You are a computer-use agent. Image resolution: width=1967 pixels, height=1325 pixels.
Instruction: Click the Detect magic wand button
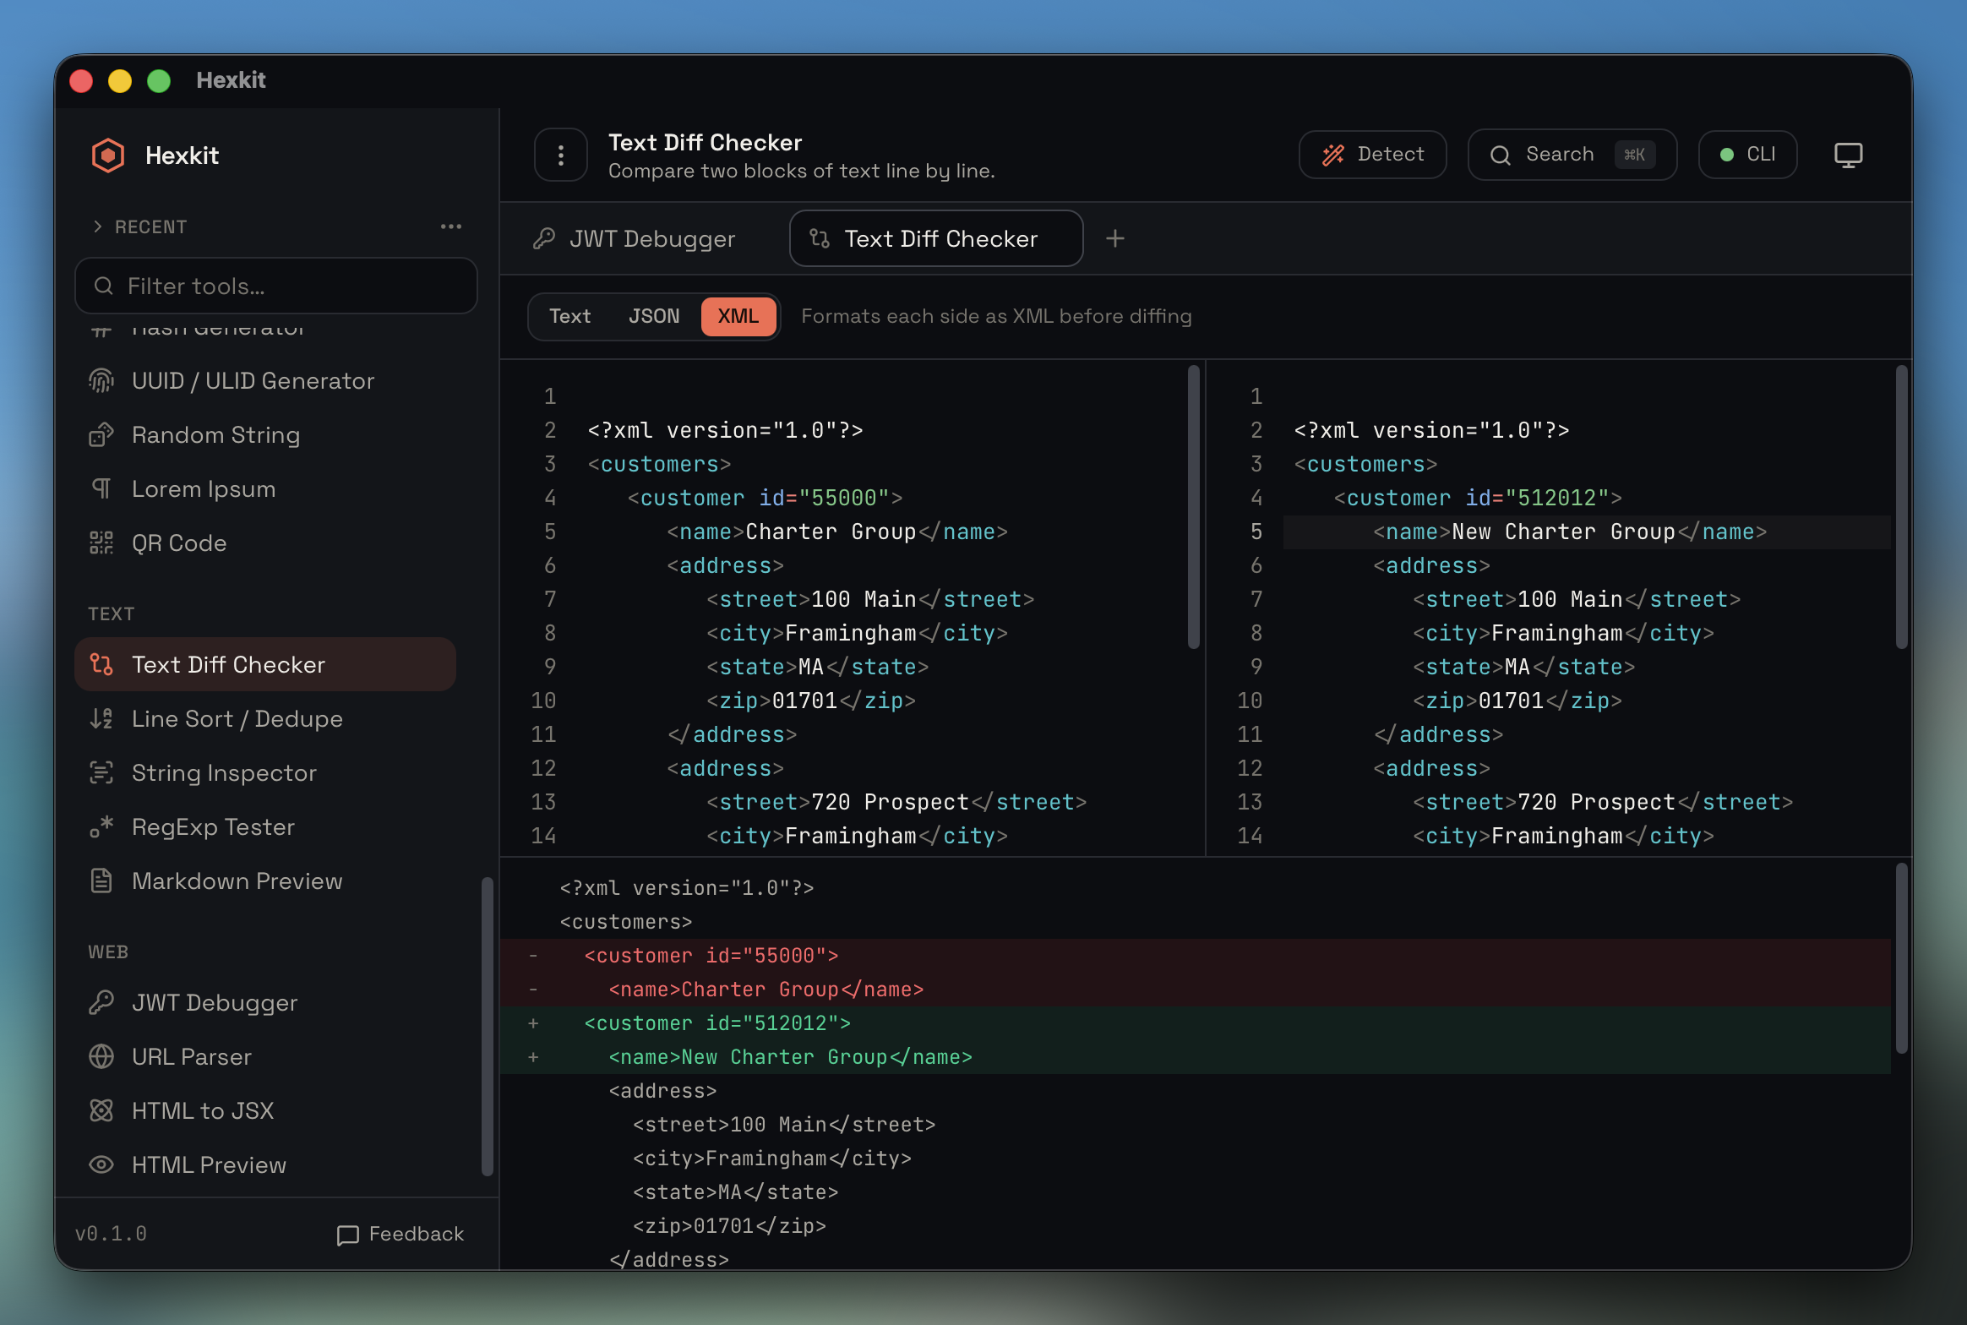tap(1372, 155)
